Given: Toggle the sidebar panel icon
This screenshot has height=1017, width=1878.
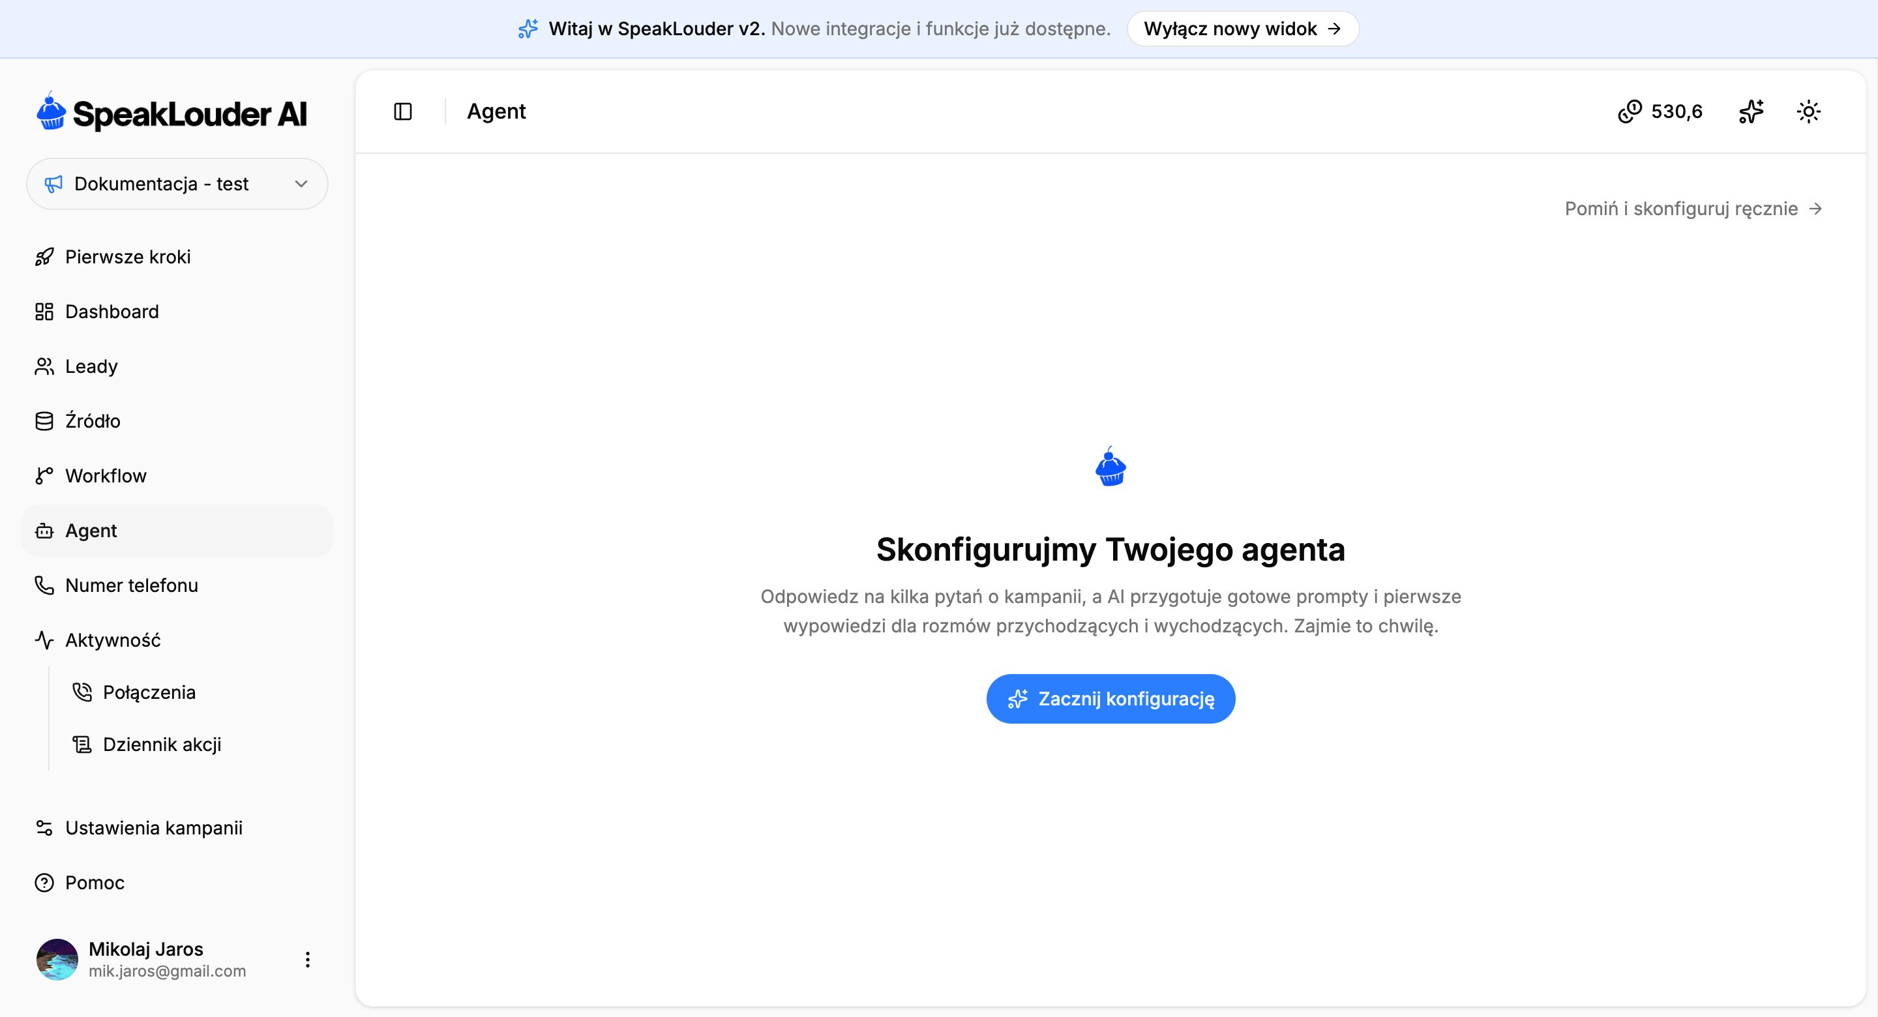Looking at the screenshot, I should [403, 111].
